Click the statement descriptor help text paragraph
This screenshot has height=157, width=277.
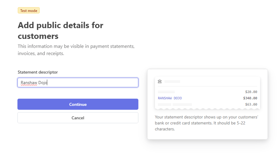click(x=207, y=123)
